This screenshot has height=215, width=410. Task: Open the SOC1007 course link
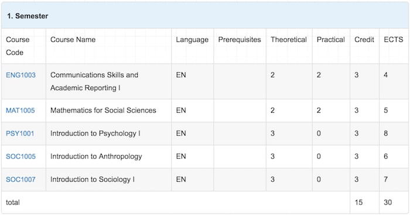point(20,179)
